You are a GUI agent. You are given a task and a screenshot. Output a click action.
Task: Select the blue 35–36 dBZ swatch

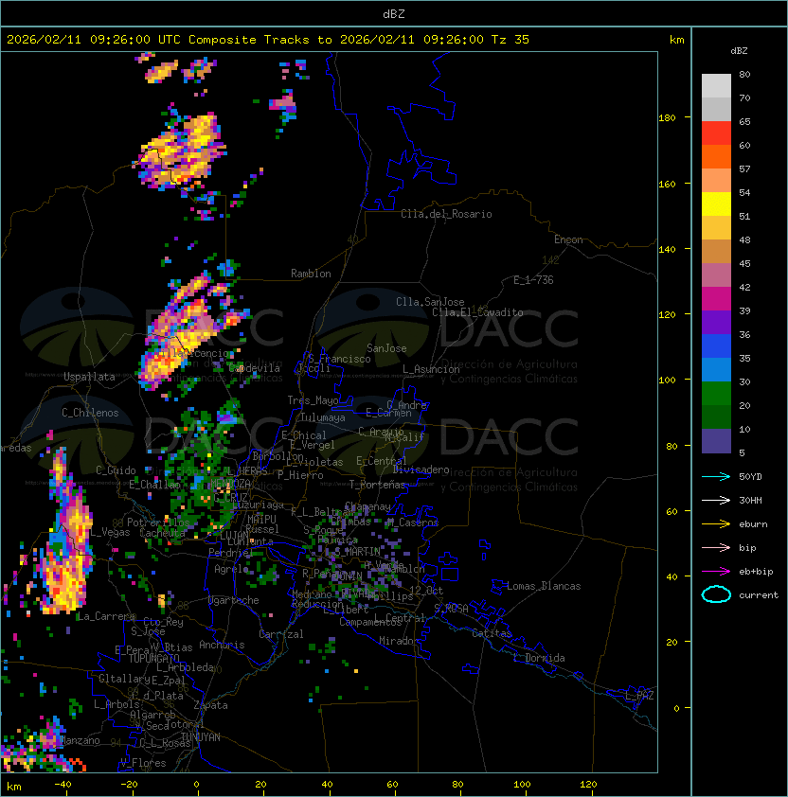pyautogui.click(x=716, y=346)
